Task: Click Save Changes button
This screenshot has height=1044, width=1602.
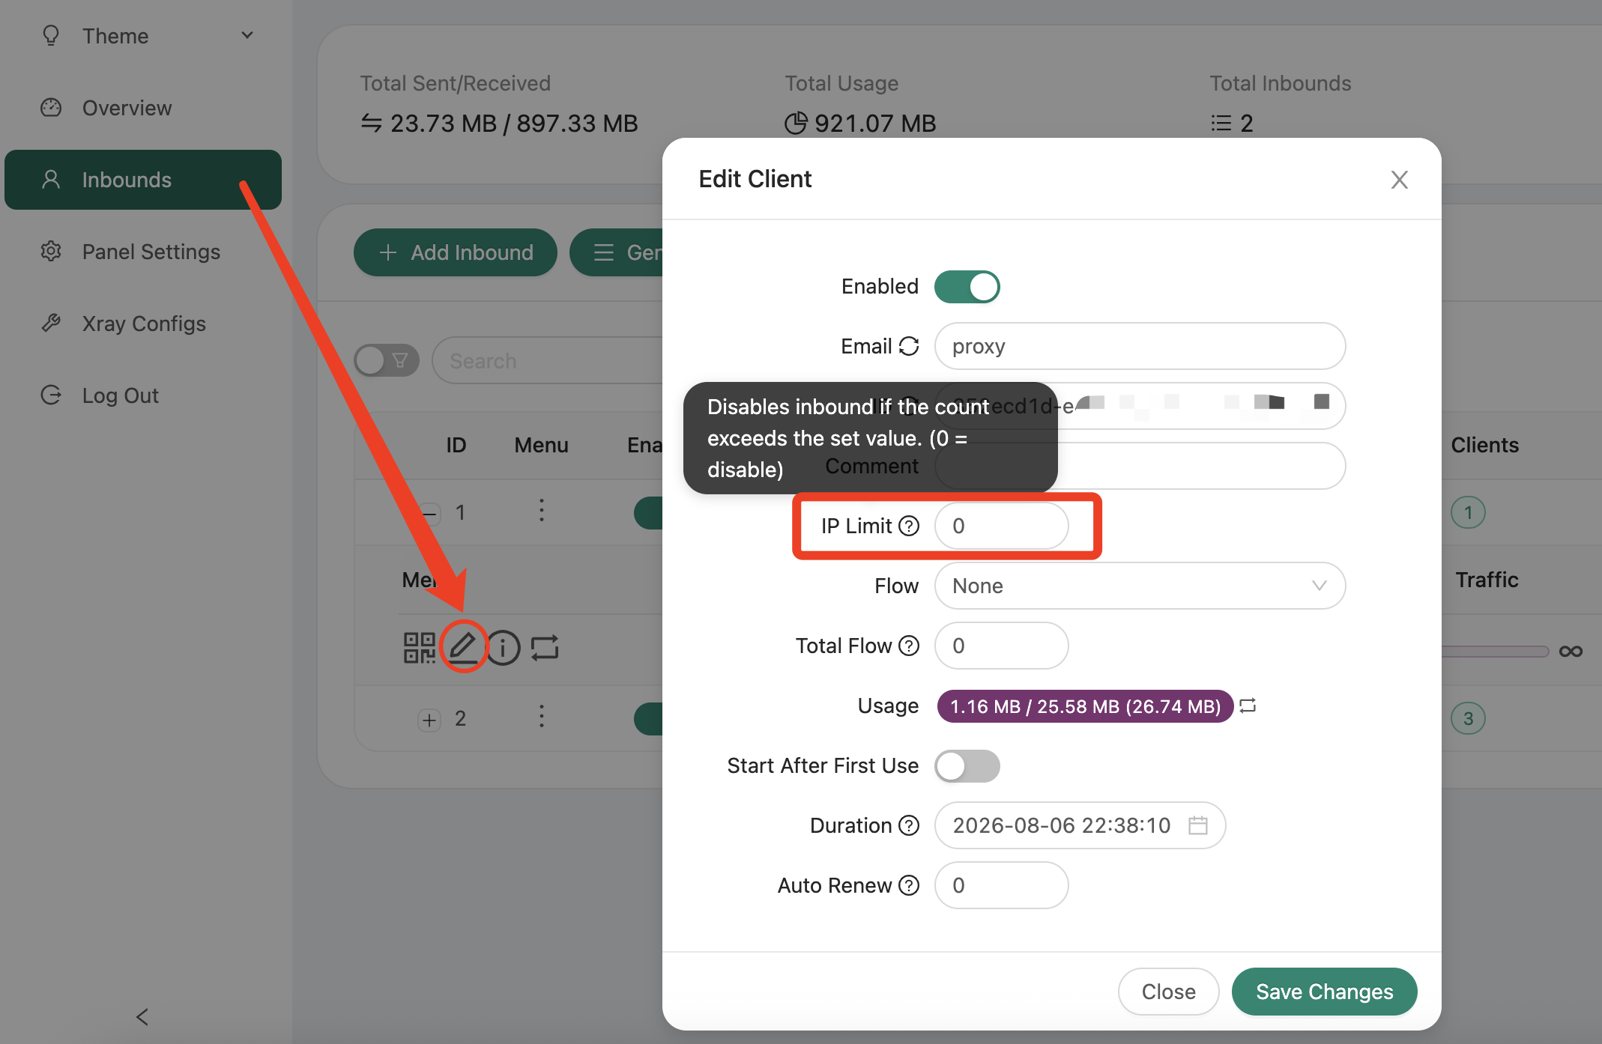Action: (1324, 992)
